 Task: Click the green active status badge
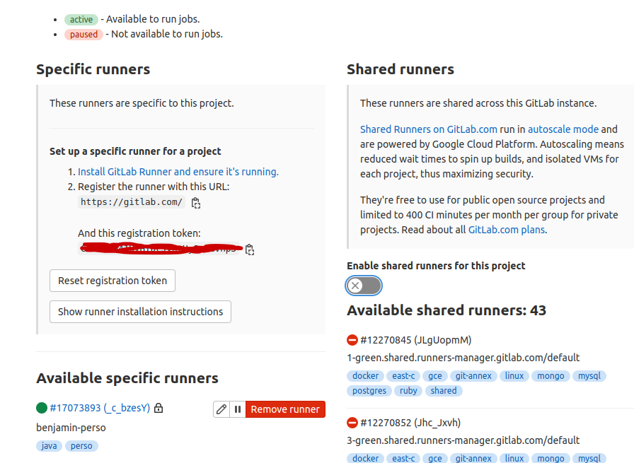[81, 19]
